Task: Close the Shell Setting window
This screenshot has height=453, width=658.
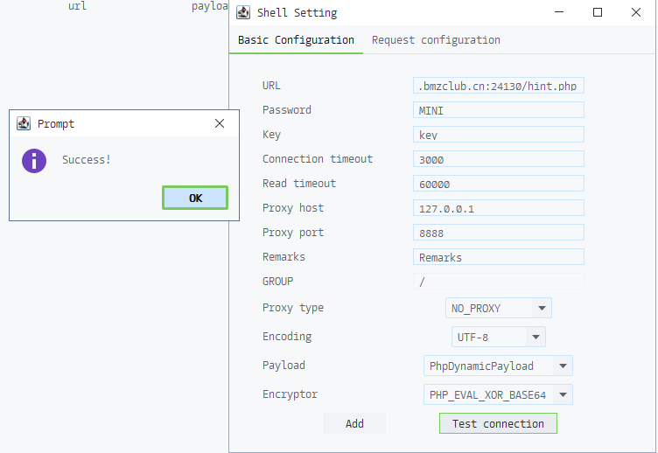Action: 635,13
